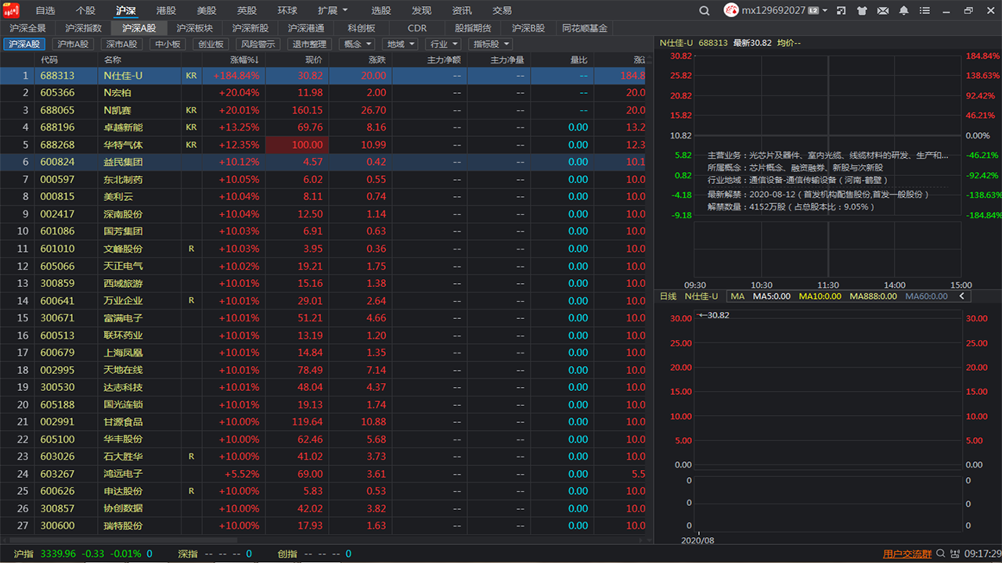This screenshot has width=1002, height=563.
Task: Expand the 行业 filter dropdown
Action: pos(444,45)
